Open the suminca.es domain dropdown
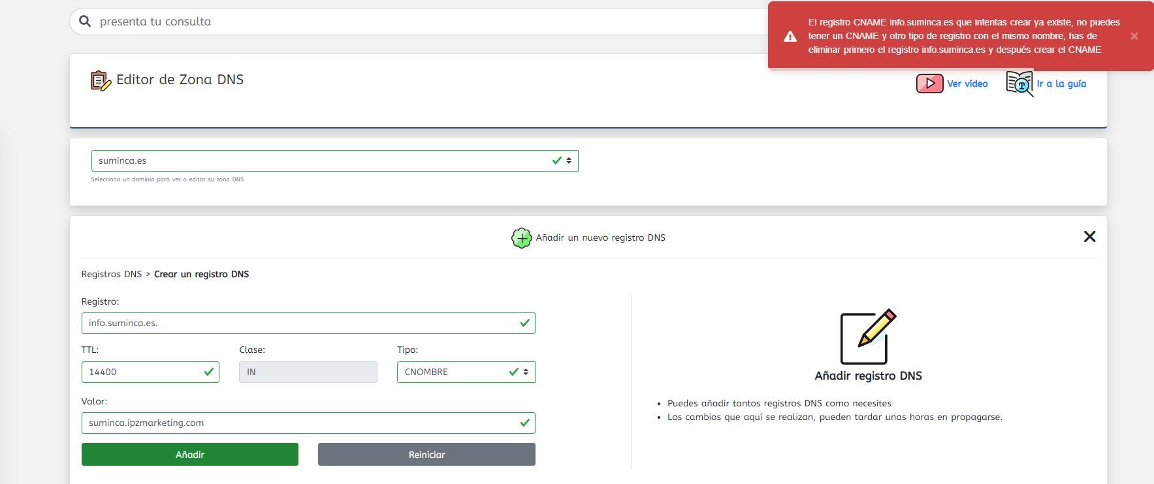The image size is (1154, 484). pyautogui.click(x=334, y=160)
